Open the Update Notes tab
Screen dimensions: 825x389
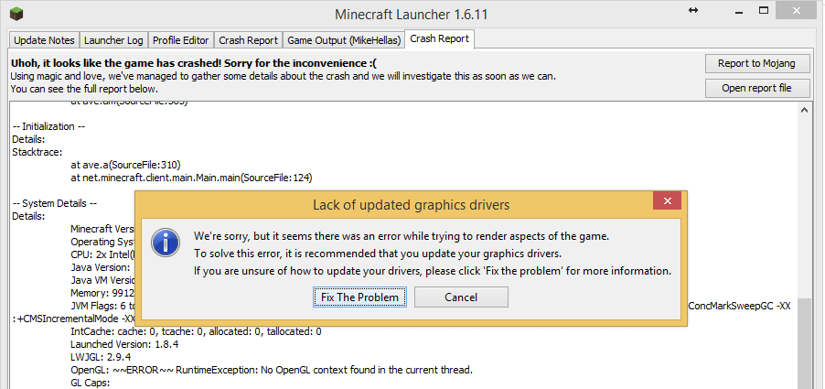point(44,40)
